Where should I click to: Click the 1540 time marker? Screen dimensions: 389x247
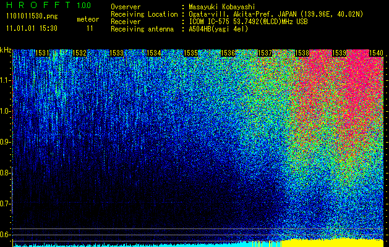[376, 53]
